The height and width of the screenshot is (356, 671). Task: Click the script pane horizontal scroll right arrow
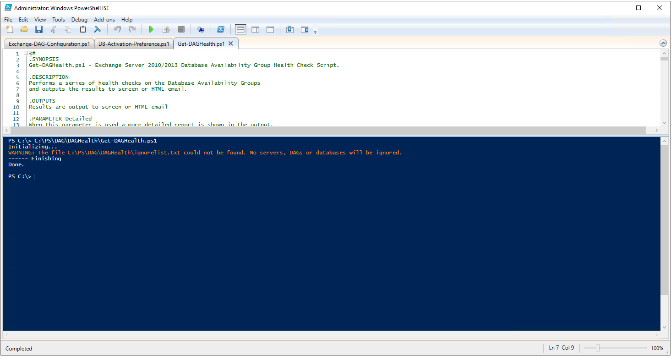pyautogui.click(x=657, y=131)
